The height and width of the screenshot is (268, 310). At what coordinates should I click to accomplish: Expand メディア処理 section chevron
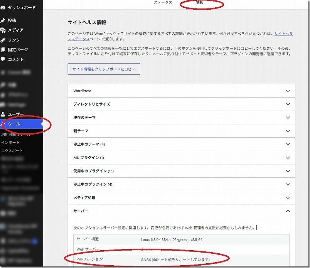[288, 198]
